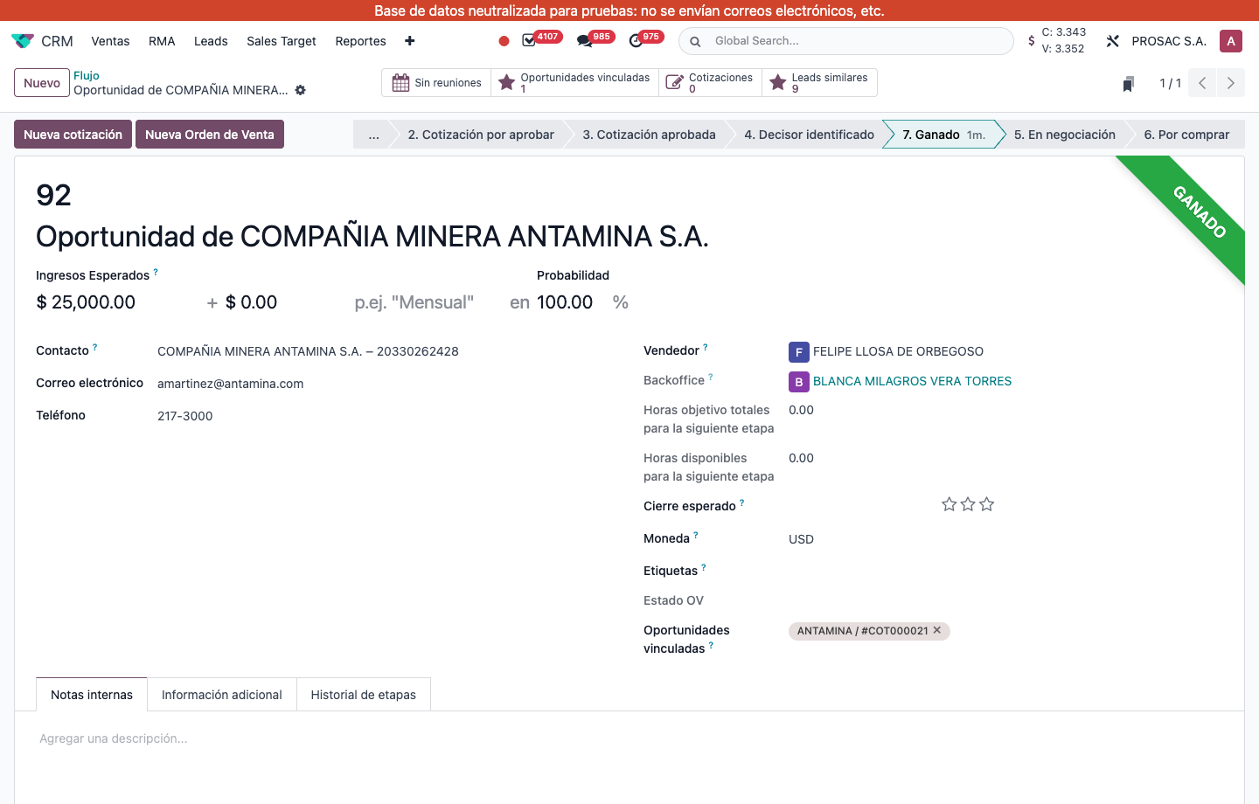Click the internal notes description area
Screen dimensions: 1259x804
pyautogui.click(x=629, y=738)
